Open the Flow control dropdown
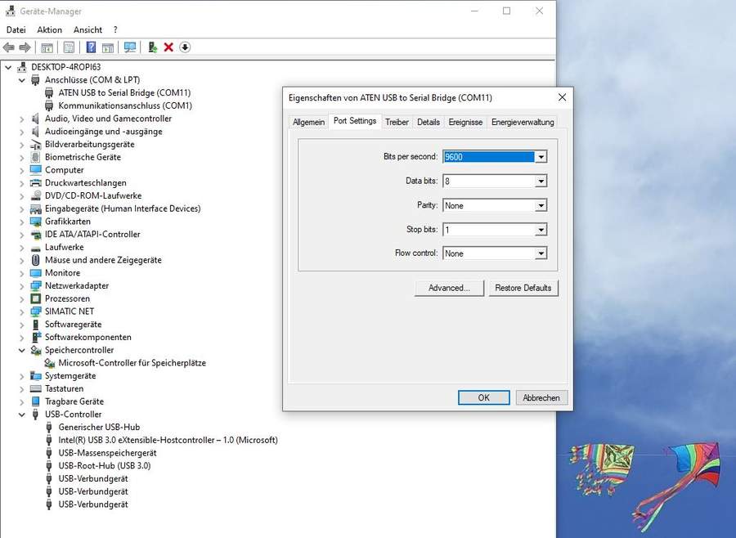The height and width of the screenshot is (538, 736). [x=541, y=253]
